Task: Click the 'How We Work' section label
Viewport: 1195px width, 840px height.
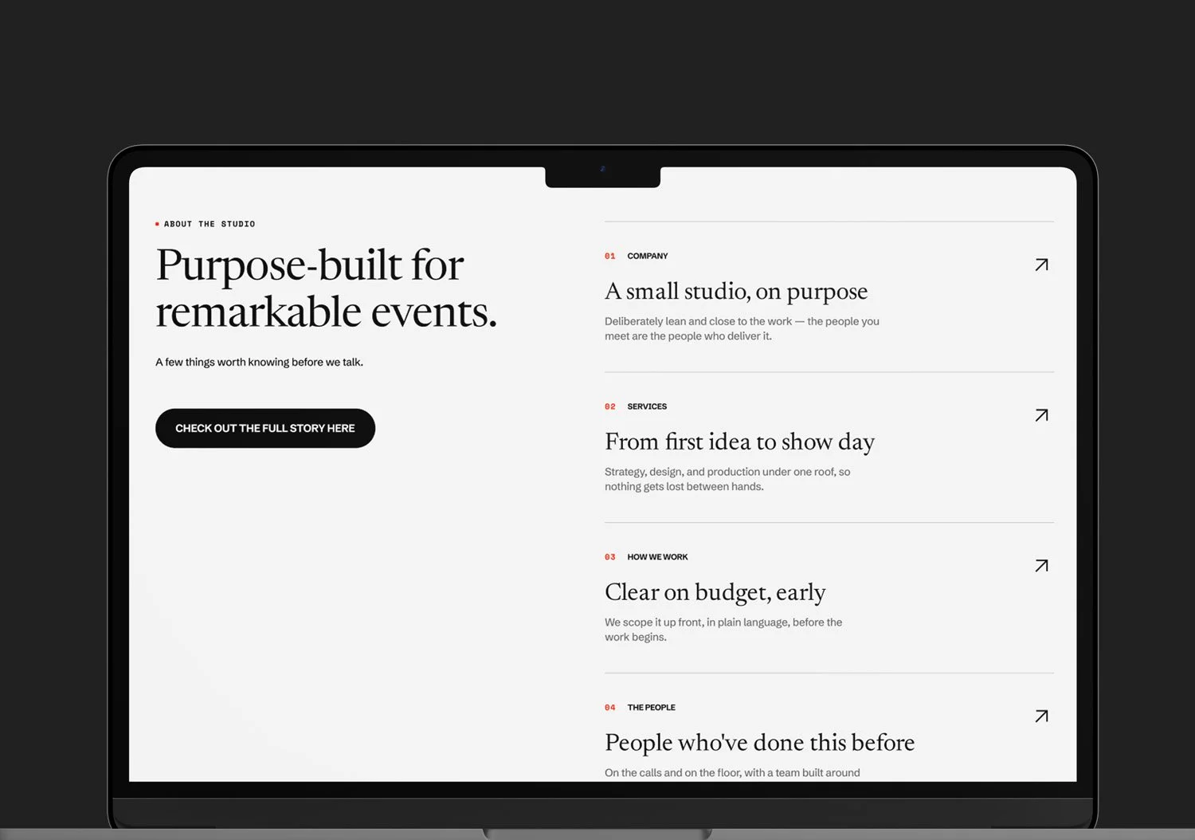Action: 657,557
